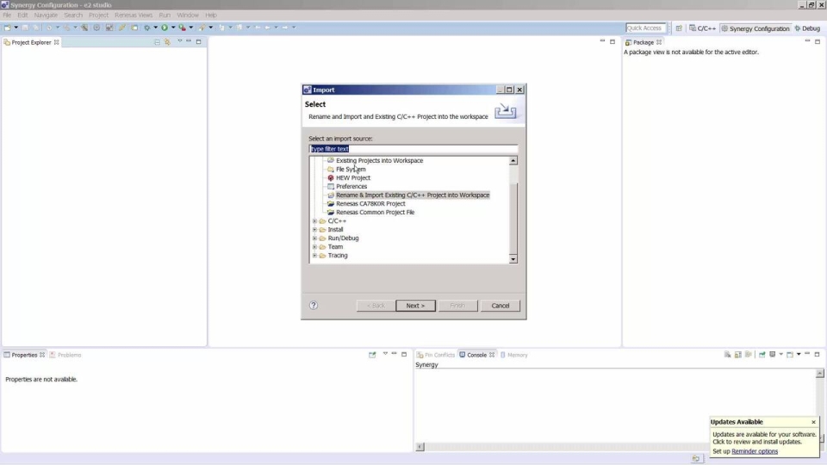827x465 pixels.
Task: Click Pin to selection icon in Properties view
Action: 372,355
